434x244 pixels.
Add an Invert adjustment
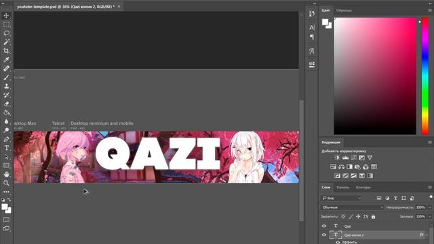point(337,176)
